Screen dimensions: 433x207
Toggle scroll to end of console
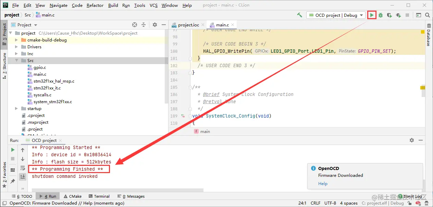click(23, 176)
